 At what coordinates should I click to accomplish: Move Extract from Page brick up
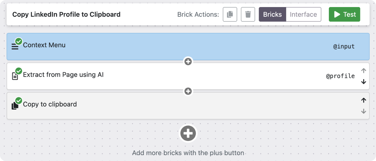(x=364, y=71)
